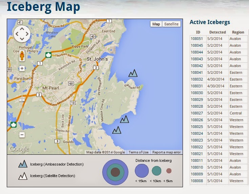The image size is (249, 194).
Task: Select iceberg row 108051 in the table
Action: click(219, 39)
